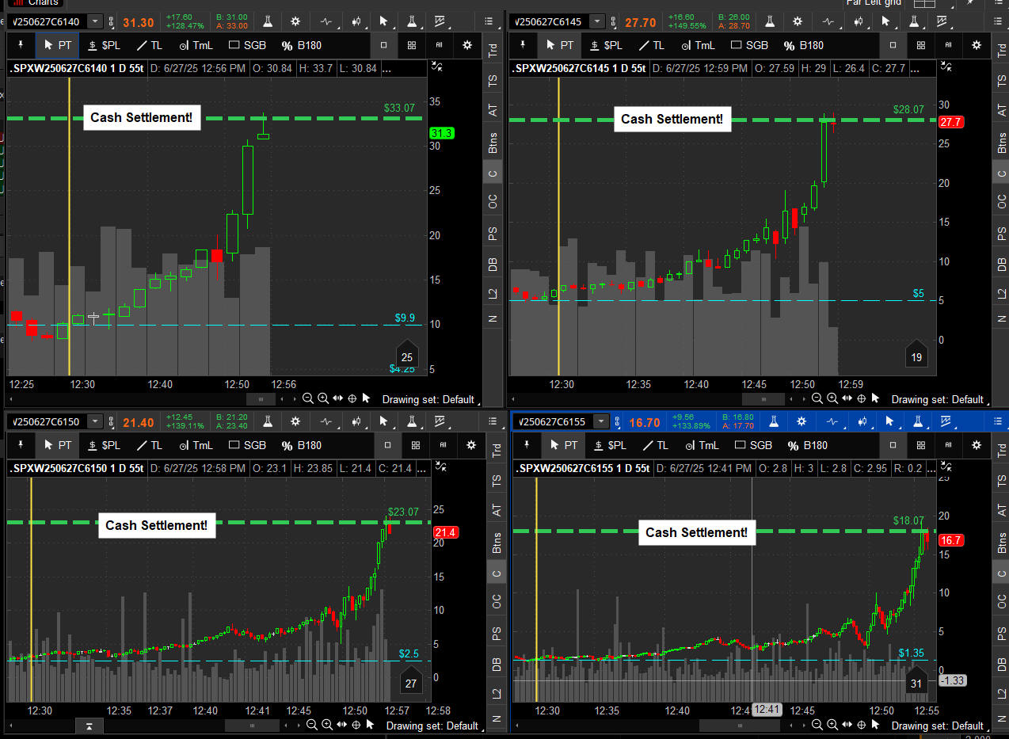
Task: Open drawing toolbar gear in C6145 chart
Action: (977, 45)
